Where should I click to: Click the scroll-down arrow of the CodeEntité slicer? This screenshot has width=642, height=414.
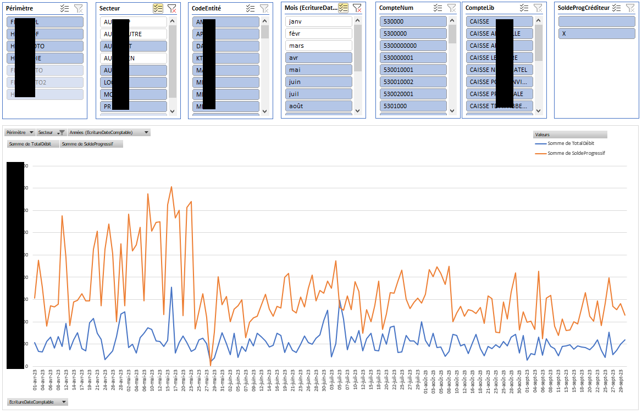tap(265, 111)
